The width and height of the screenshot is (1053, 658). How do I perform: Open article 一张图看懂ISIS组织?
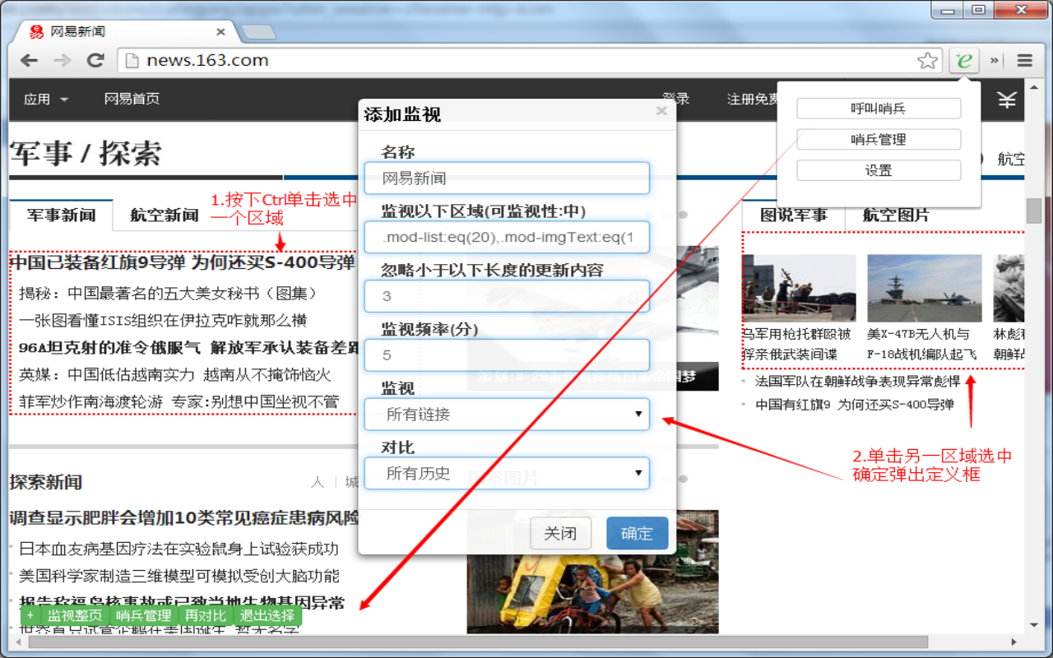pos(163,320)
